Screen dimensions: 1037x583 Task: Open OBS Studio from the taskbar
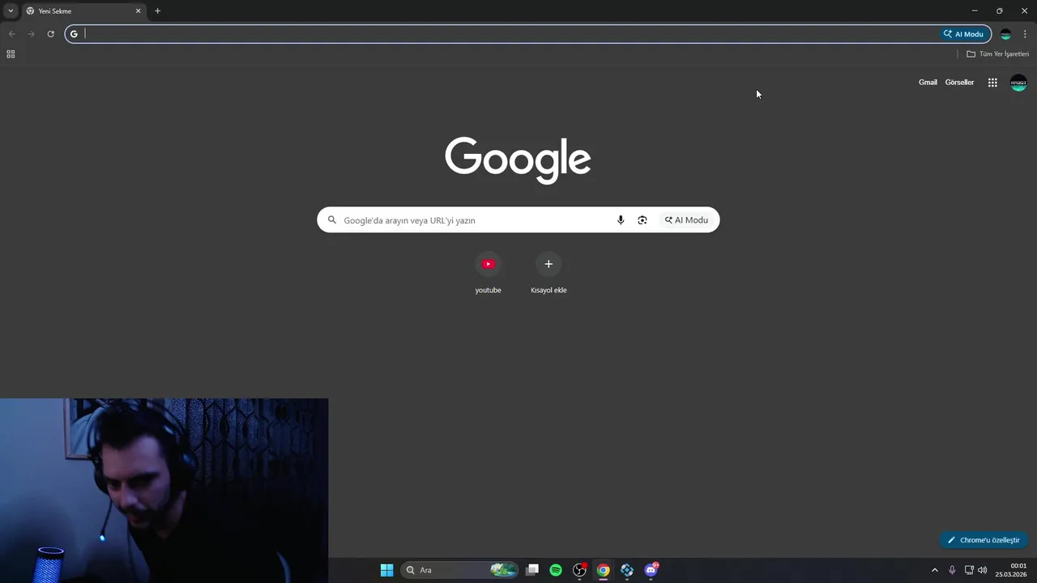579,570
